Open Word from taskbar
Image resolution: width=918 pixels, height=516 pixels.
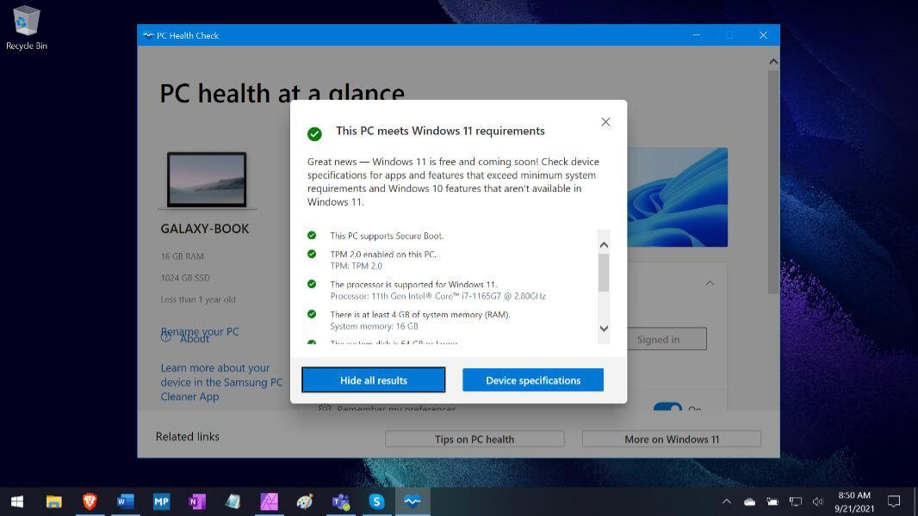pos(125,501)
